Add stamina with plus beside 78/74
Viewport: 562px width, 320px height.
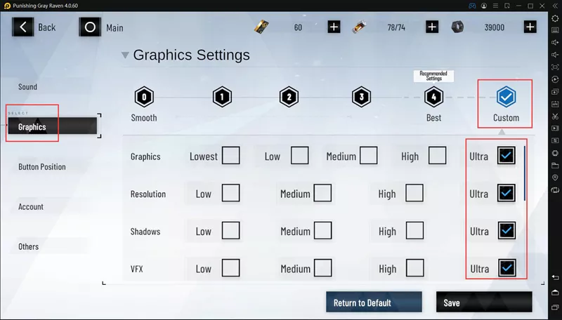pos(432,27)
